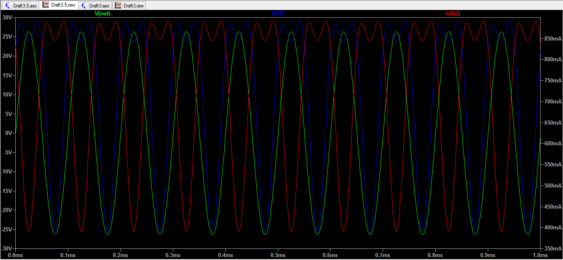Click the 0.9ms time axis label
This screenshot has width=563, height=260.
(487, 256)
